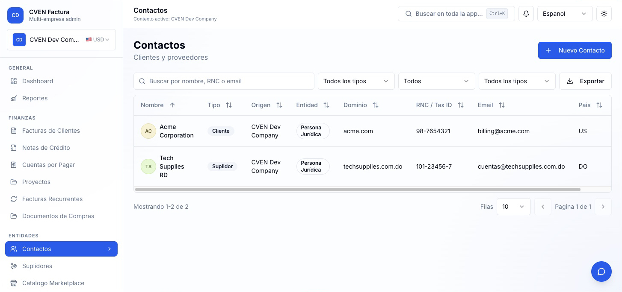Navigate to Cuentas por Pagar
The height and width of the screenshot is (292, 622).
[48, 165]
